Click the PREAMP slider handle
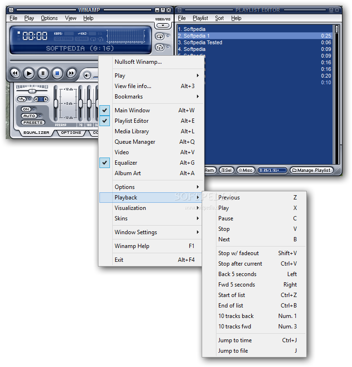This screenshot has height=367, width=352. [x=56, y=104]
